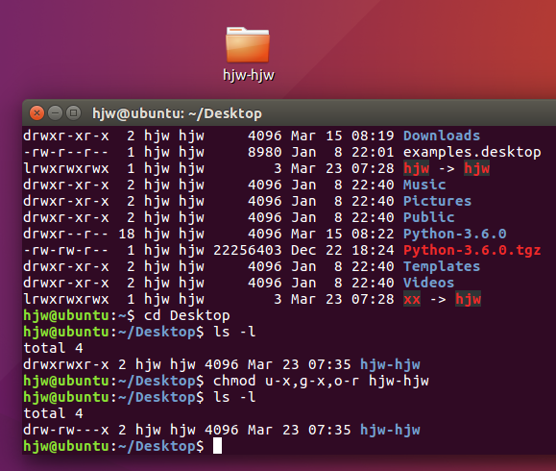Click the time 22:01 on examples.desktop row
Image resolution: width=556 pixels, height=471 pixels.
[x=373, y=152]
